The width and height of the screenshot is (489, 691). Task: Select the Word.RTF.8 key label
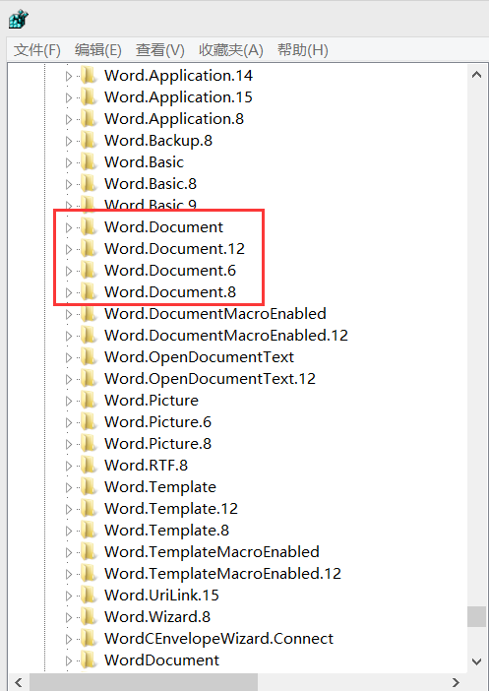(146, 465)
